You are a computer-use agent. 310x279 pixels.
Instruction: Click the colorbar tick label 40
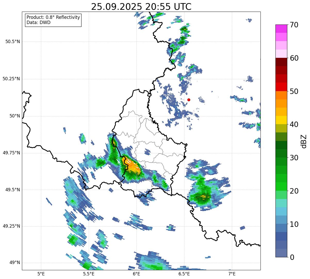[x=294, y=124]
